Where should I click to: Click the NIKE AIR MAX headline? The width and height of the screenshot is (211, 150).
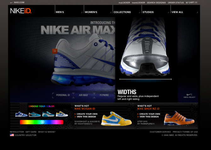pos(78,30)
